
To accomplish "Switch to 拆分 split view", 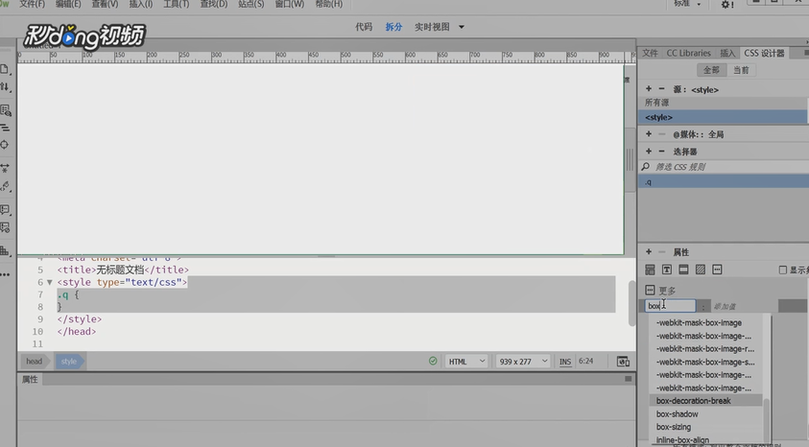I will [393, 27].
